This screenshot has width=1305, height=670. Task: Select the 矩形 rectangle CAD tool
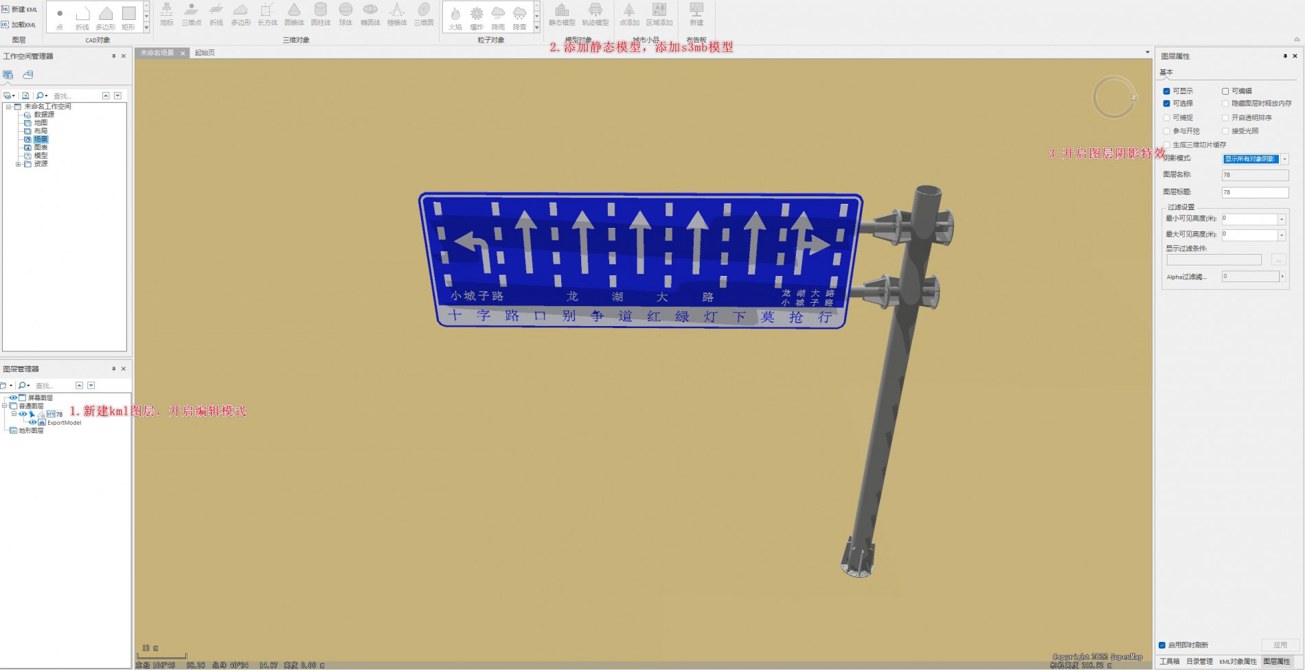tap(128, 18)
